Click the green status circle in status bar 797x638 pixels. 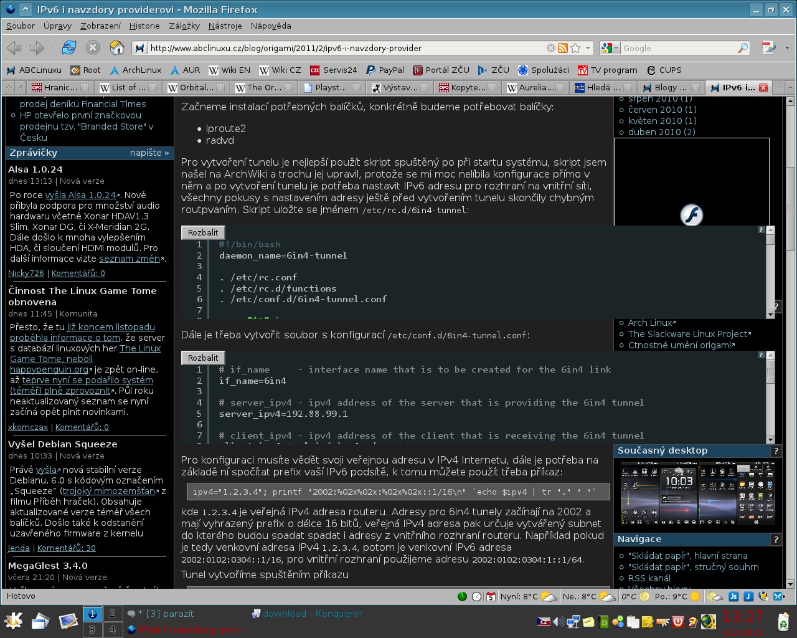coord(462,596)
